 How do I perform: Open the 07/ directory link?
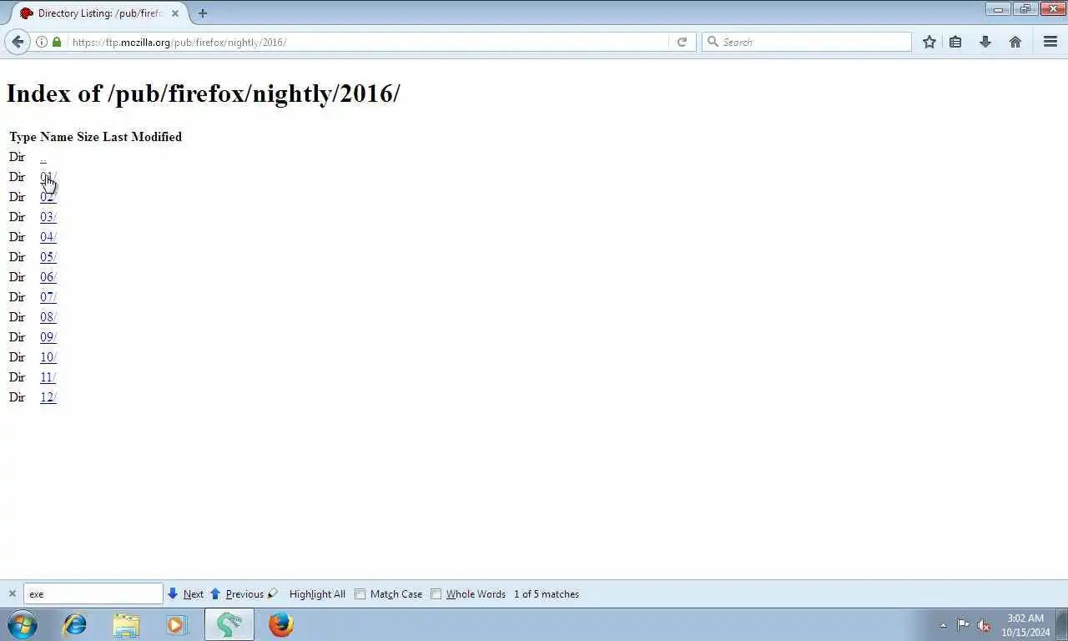point(48,297)
